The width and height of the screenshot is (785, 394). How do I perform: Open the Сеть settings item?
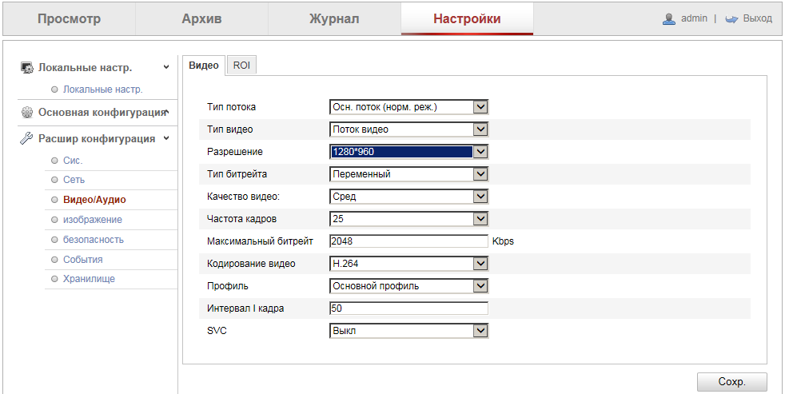[74, 180]
